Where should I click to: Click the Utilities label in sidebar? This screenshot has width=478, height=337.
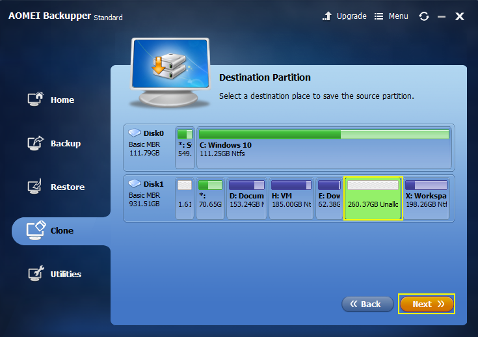click(66, 274)
